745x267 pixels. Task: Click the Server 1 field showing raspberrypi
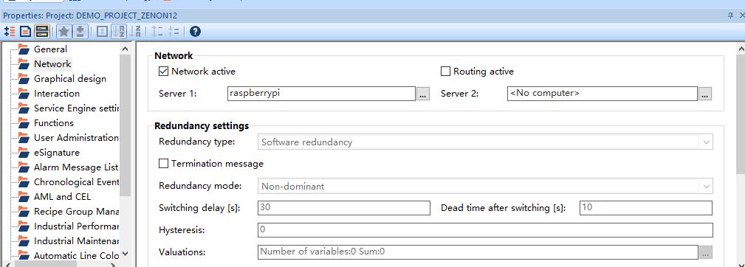click(x=322, y=94)
